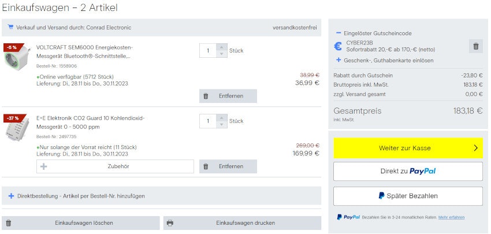
Task: Collapse the Eingelöster Gutscheincode section
Action: [339, 34]
